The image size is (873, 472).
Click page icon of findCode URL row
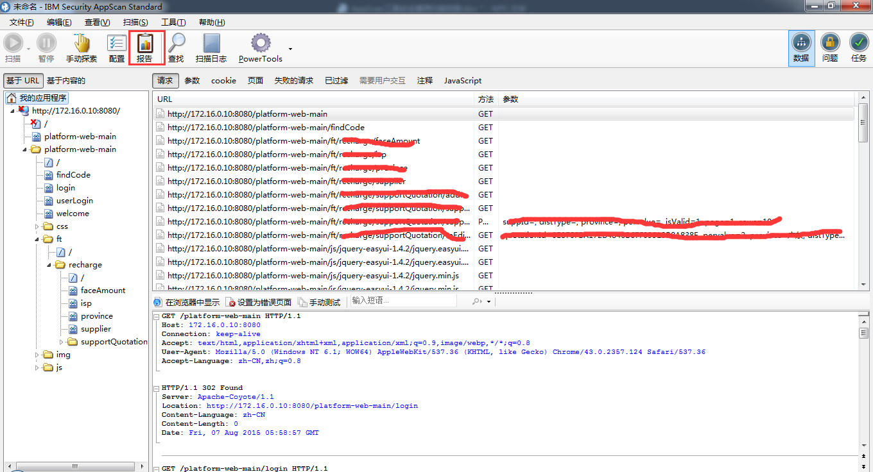[160, 128]
